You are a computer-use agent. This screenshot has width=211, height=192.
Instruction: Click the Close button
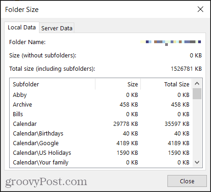[x=187, y=181]
